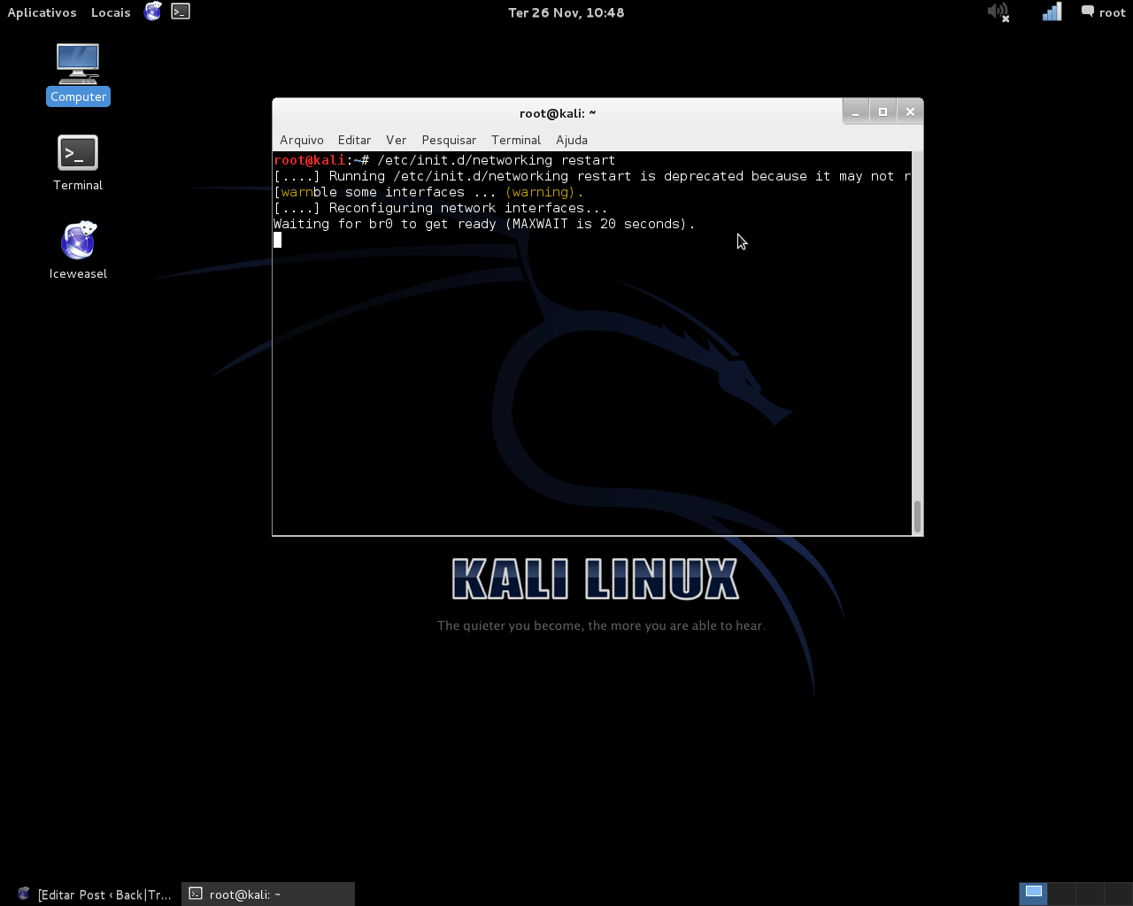Open the Locais menu

(111, 12)
